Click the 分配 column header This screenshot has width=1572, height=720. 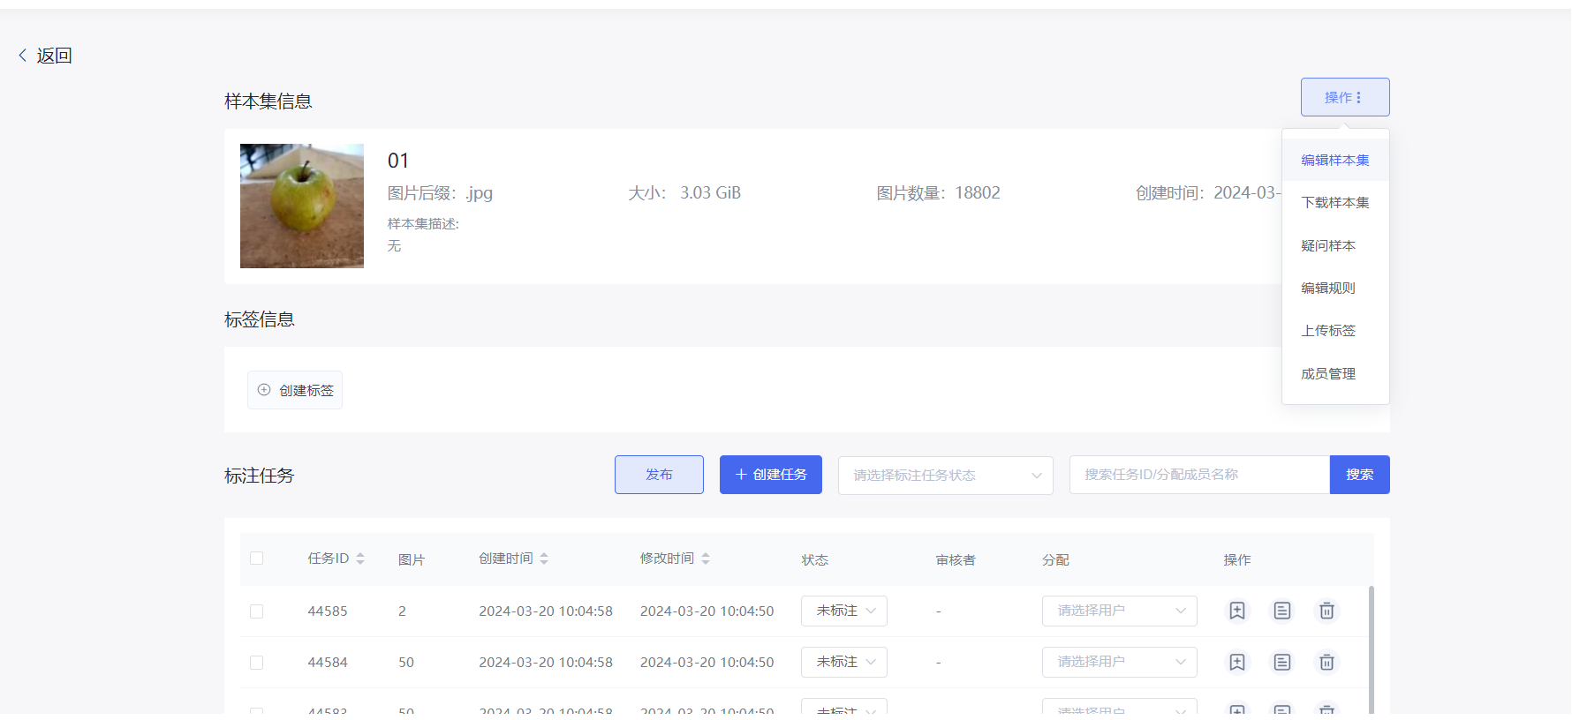click(1055, 560)
